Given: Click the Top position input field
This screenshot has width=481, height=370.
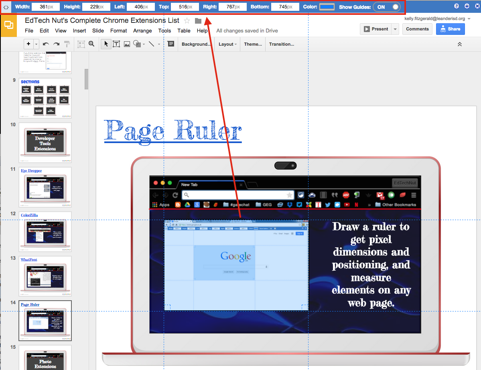Looking at the screenshot, I should pyautogui.click(x=185, y=7).
